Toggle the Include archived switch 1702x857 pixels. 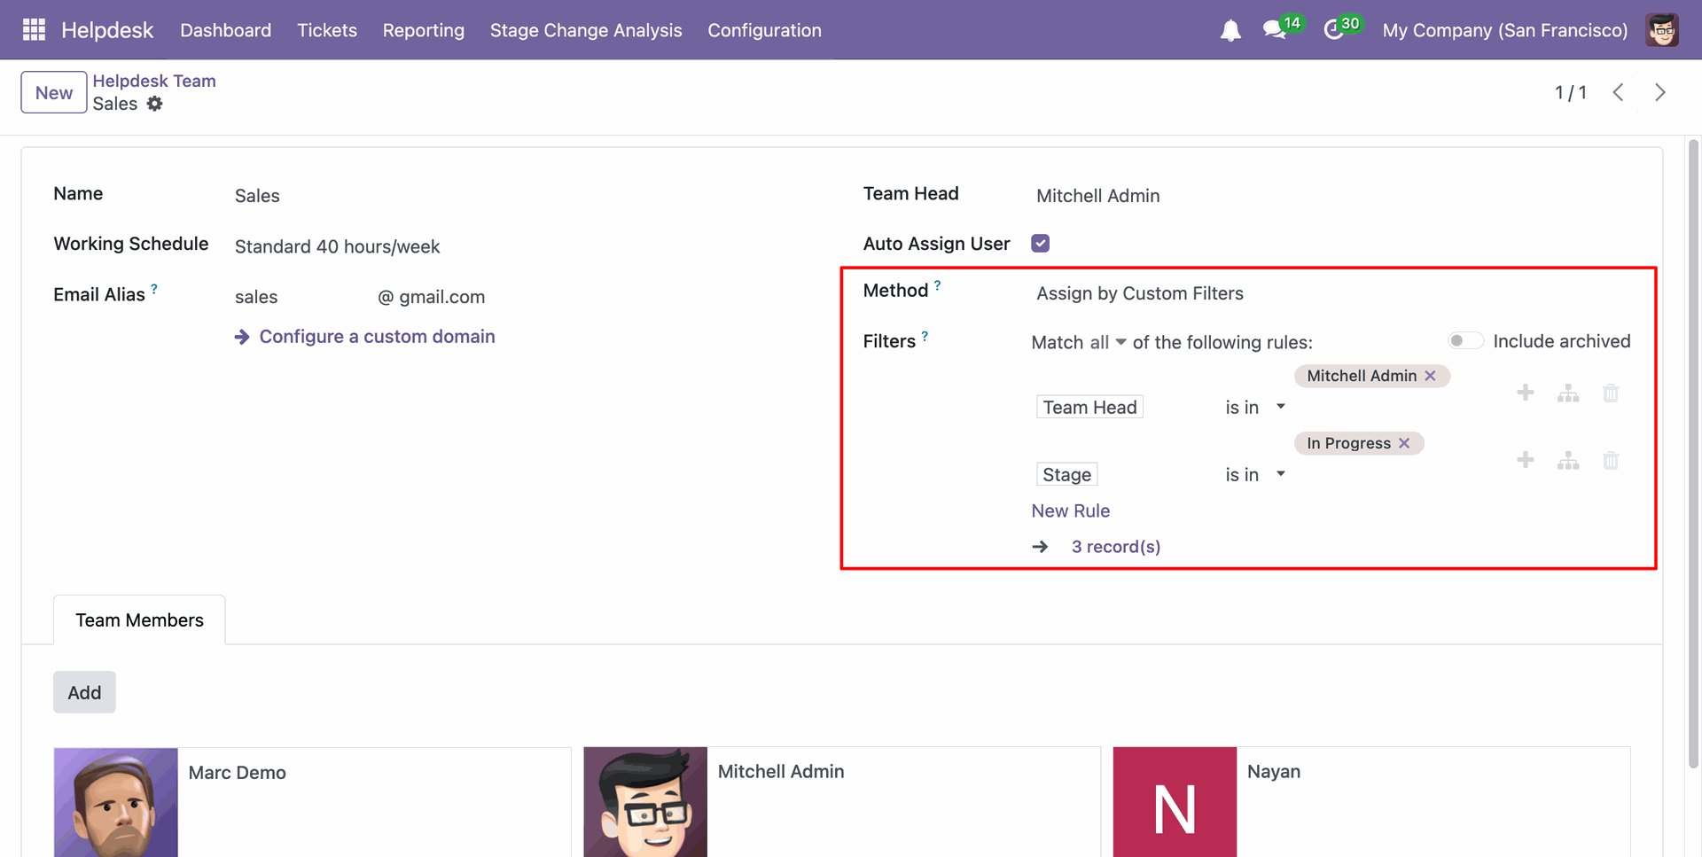[1465, 341]
